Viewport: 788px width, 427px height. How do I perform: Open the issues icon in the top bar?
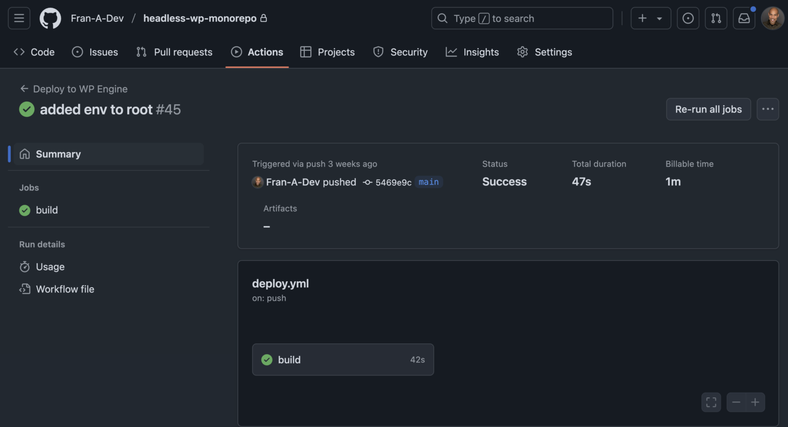(x=688, y=18)
